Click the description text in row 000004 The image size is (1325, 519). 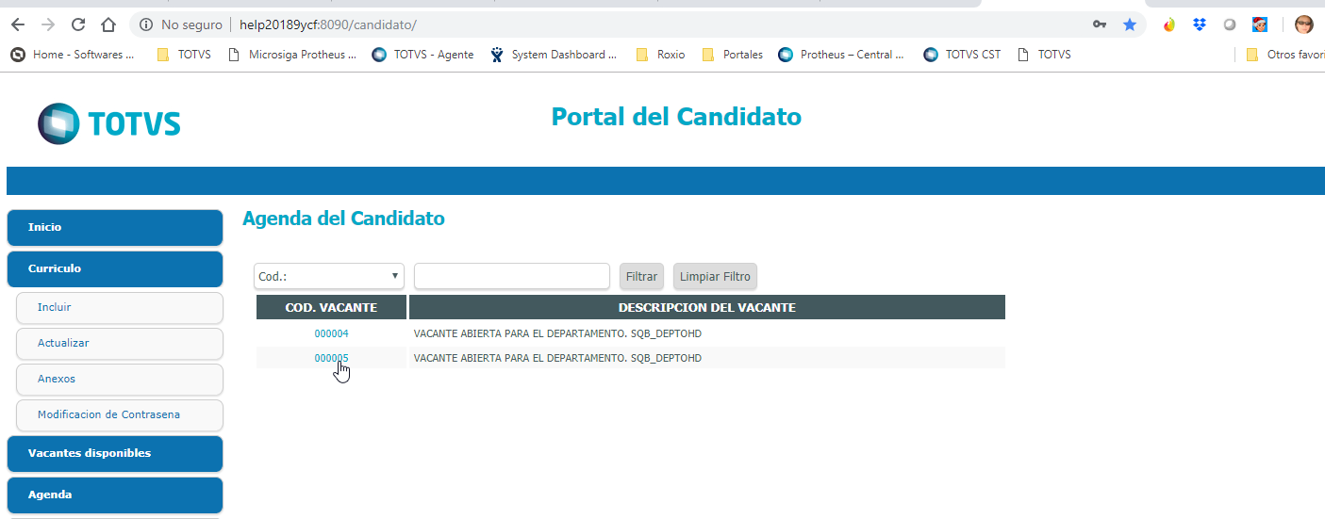click(x=557, y=333)
